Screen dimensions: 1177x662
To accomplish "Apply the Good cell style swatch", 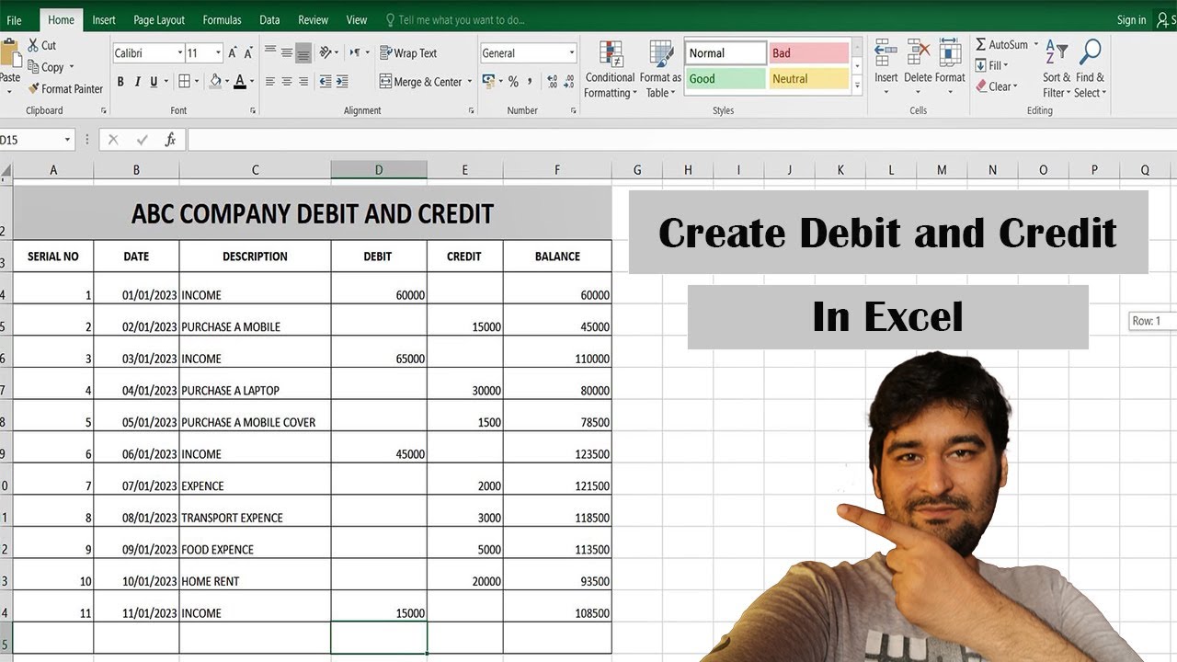I will [726, 79].
